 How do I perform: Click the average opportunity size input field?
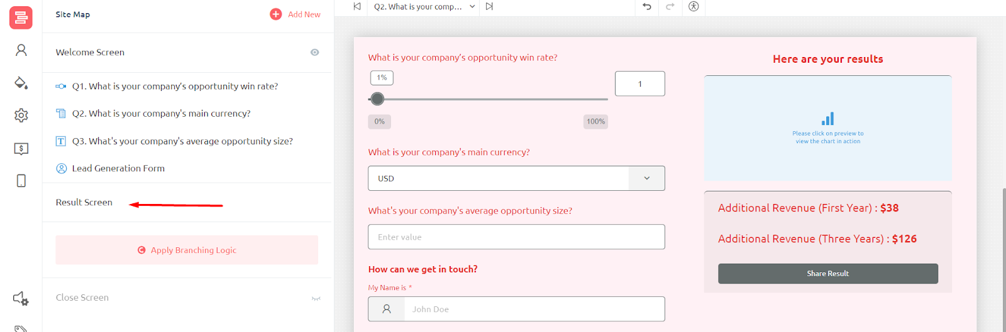click(516, 237)
